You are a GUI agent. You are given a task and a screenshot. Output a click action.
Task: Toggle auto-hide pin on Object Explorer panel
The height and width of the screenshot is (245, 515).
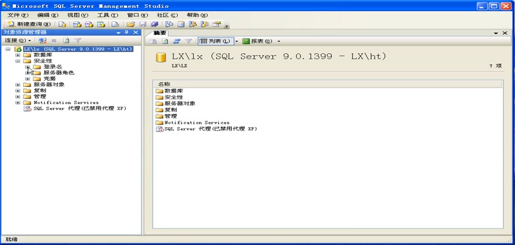pyautogui.click(x=127, y=32)
